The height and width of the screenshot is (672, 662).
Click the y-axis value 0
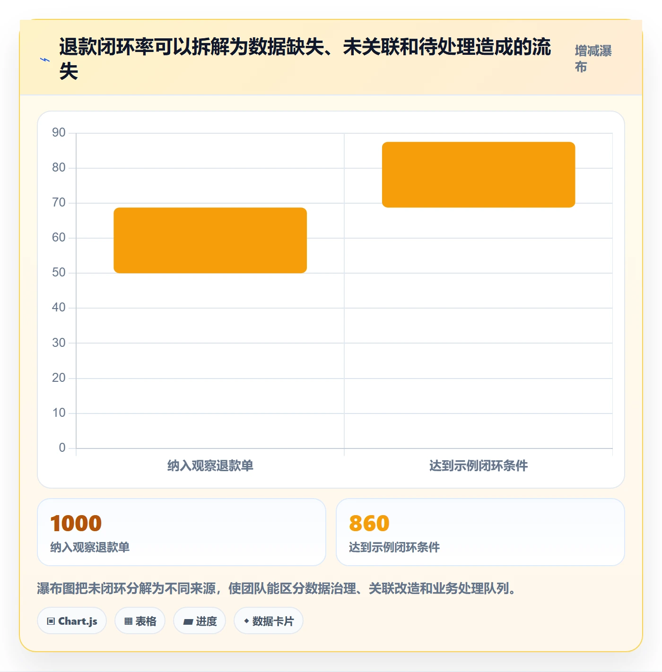click(x=62, y=448)
